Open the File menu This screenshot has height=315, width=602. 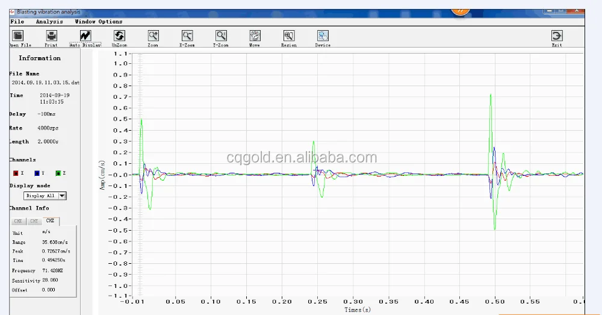(17, 22)
